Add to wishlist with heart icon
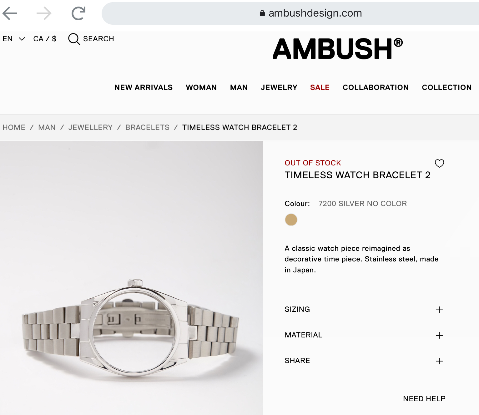479x415 pixels. click(439, 163)
